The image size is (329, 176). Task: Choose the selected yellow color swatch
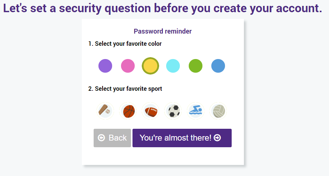(x=151, y=66)
